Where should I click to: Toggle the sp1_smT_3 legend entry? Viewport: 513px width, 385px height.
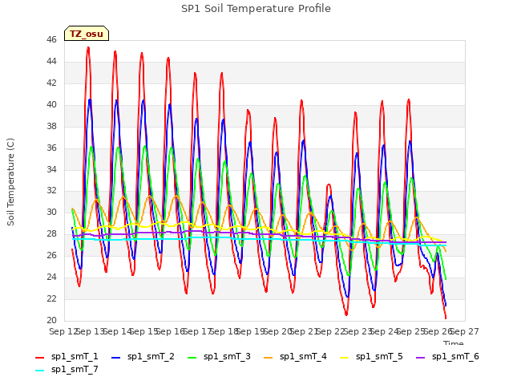(x=219, y=356)
